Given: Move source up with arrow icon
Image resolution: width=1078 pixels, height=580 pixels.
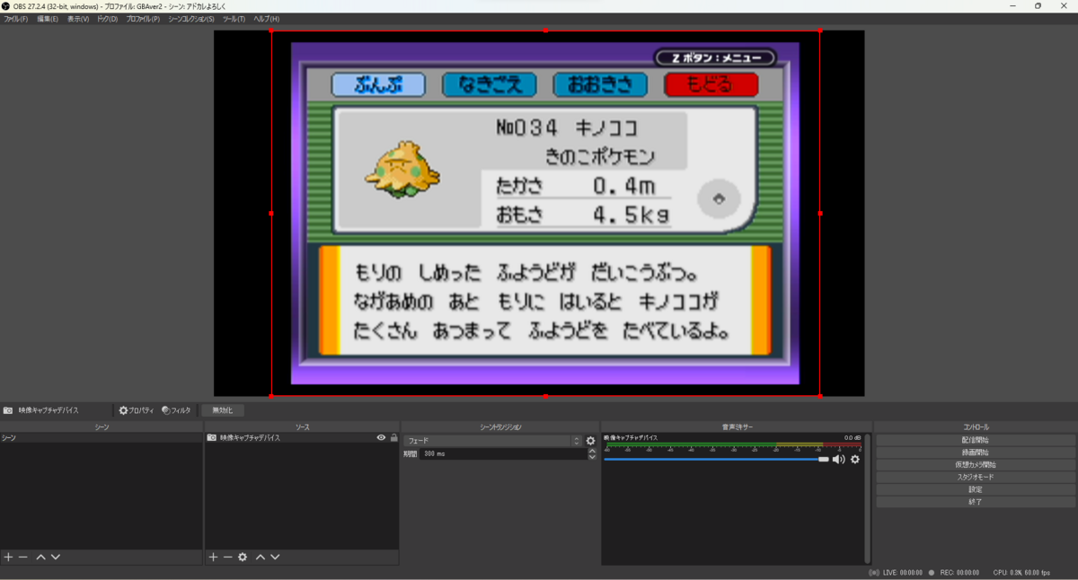Looking at the screenshot, I should click(260, 557).
